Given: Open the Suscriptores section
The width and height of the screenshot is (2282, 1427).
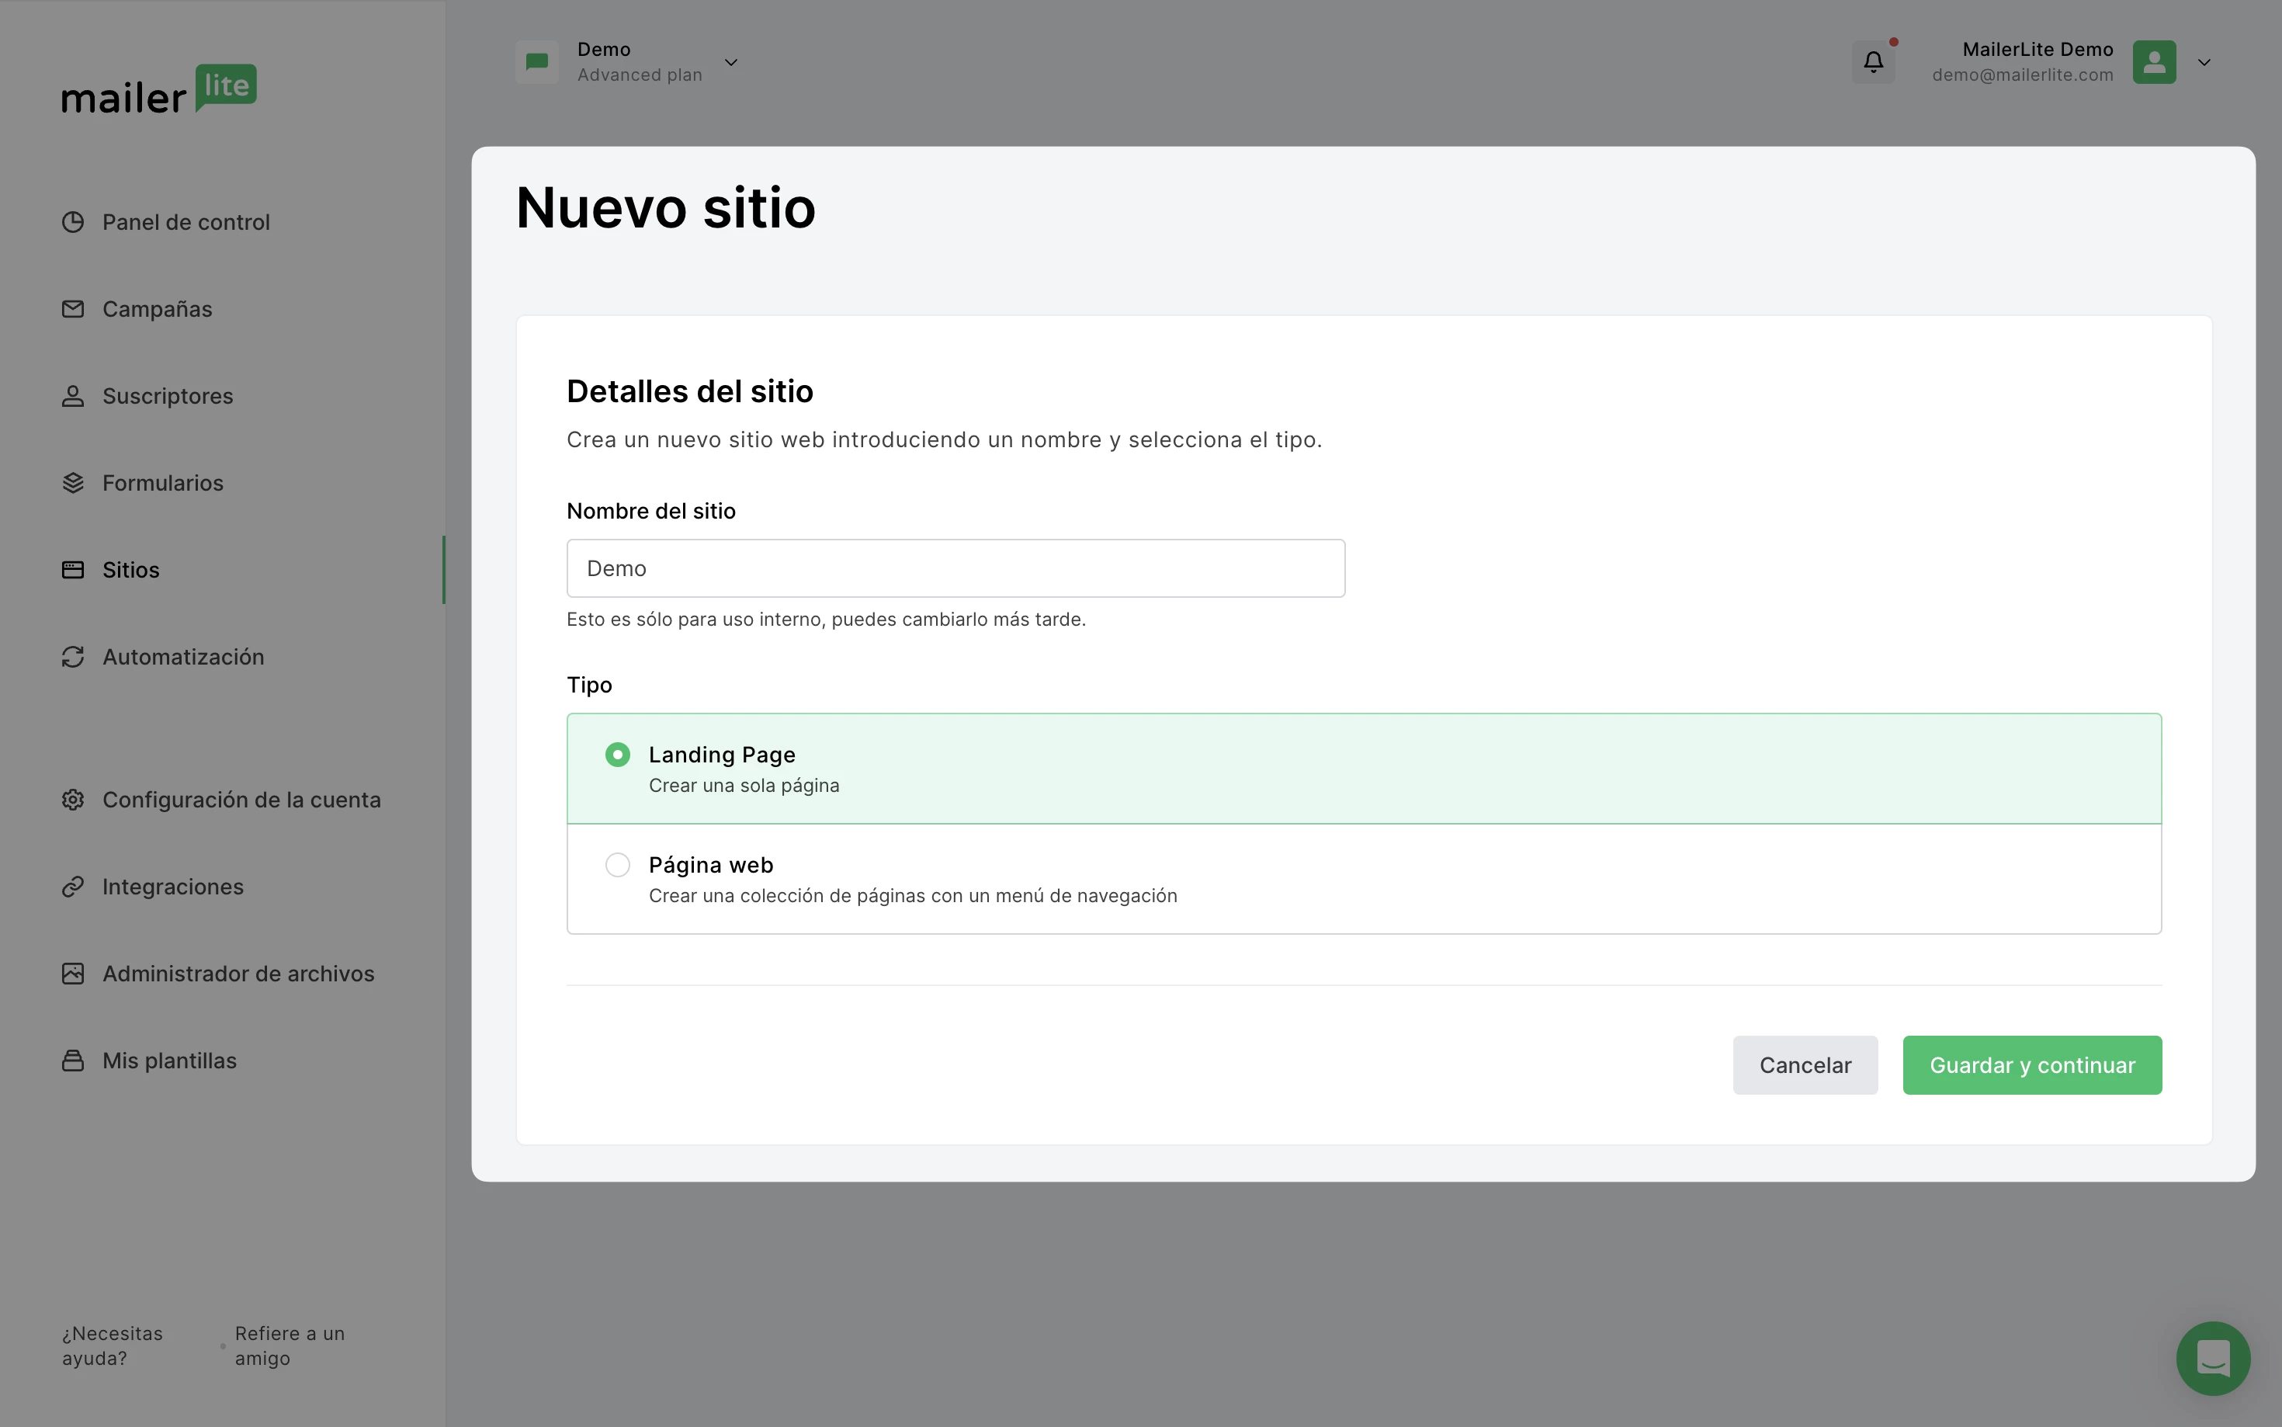Looking at the screenshot, I should (168, 395).
